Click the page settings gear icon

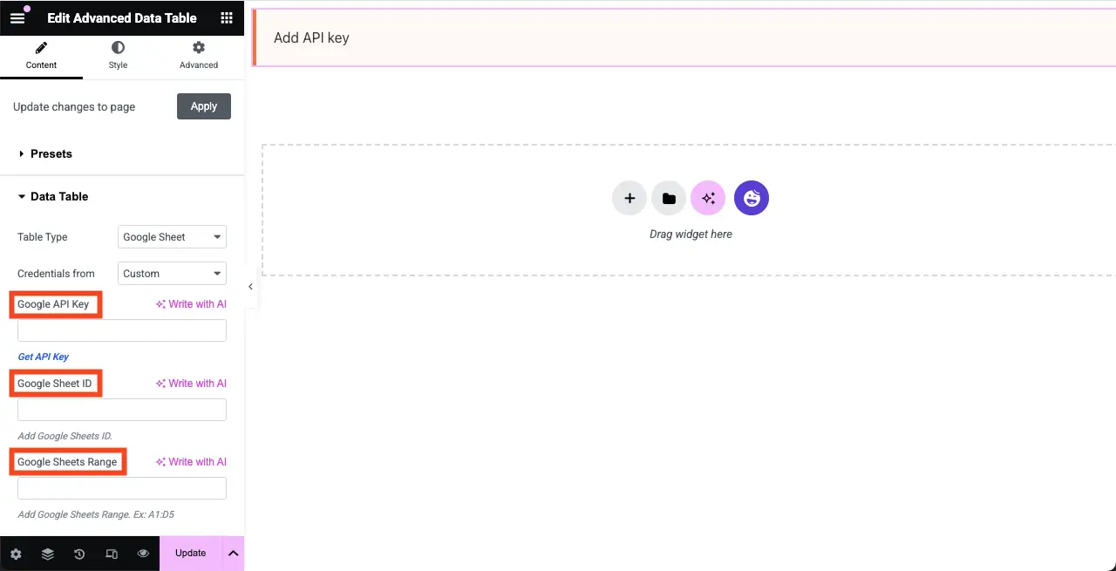coord(16,554)
